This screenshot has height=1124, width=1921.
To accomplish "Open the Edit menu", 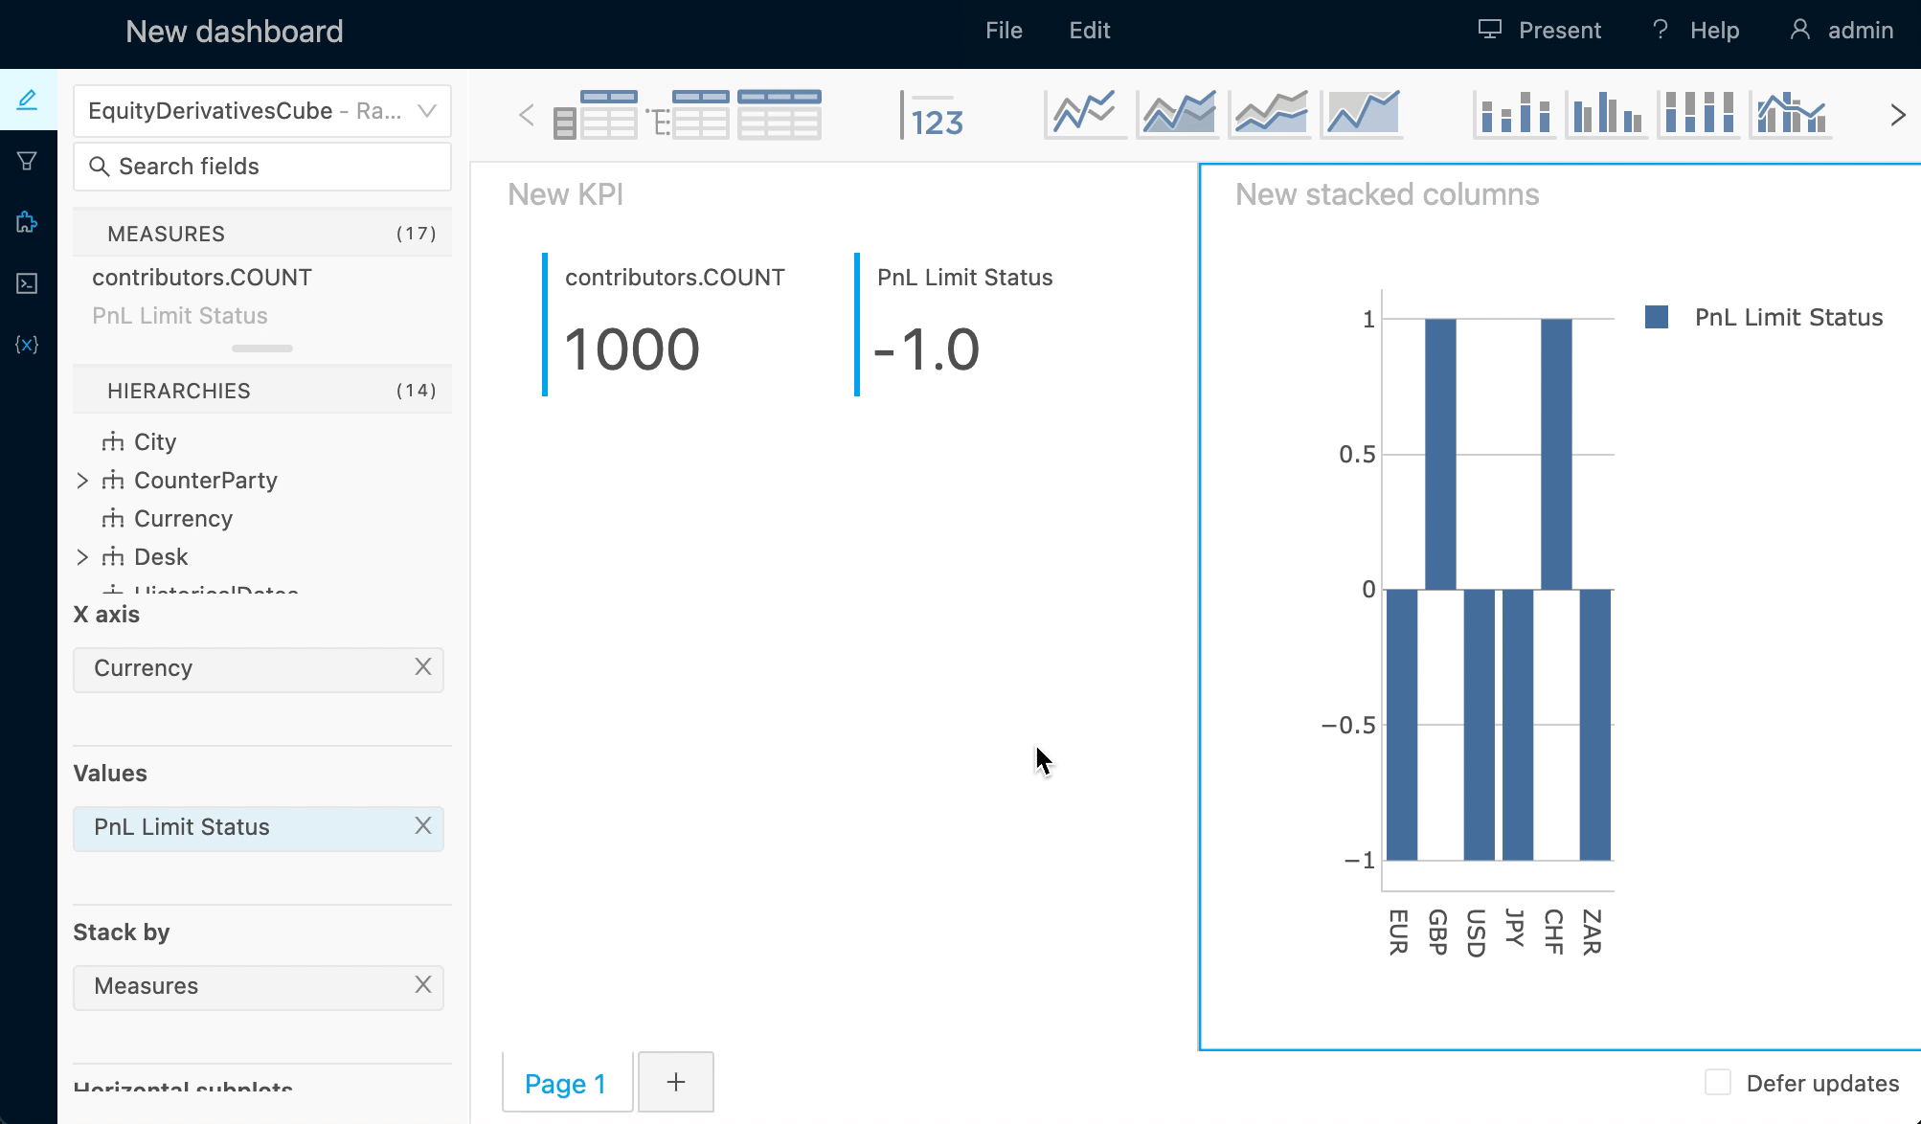I will pos(1092,30).
